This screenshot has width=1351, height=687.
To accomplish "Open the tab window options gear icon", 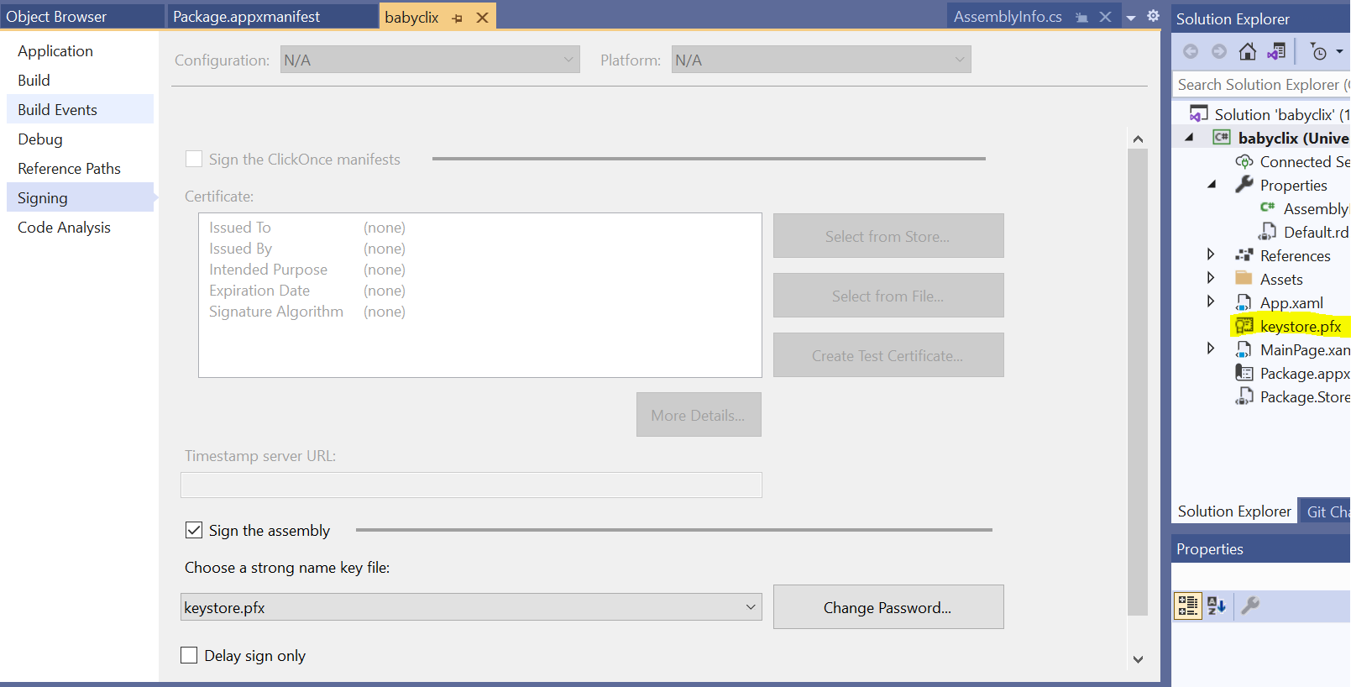I will click(x=1154, y=16).
